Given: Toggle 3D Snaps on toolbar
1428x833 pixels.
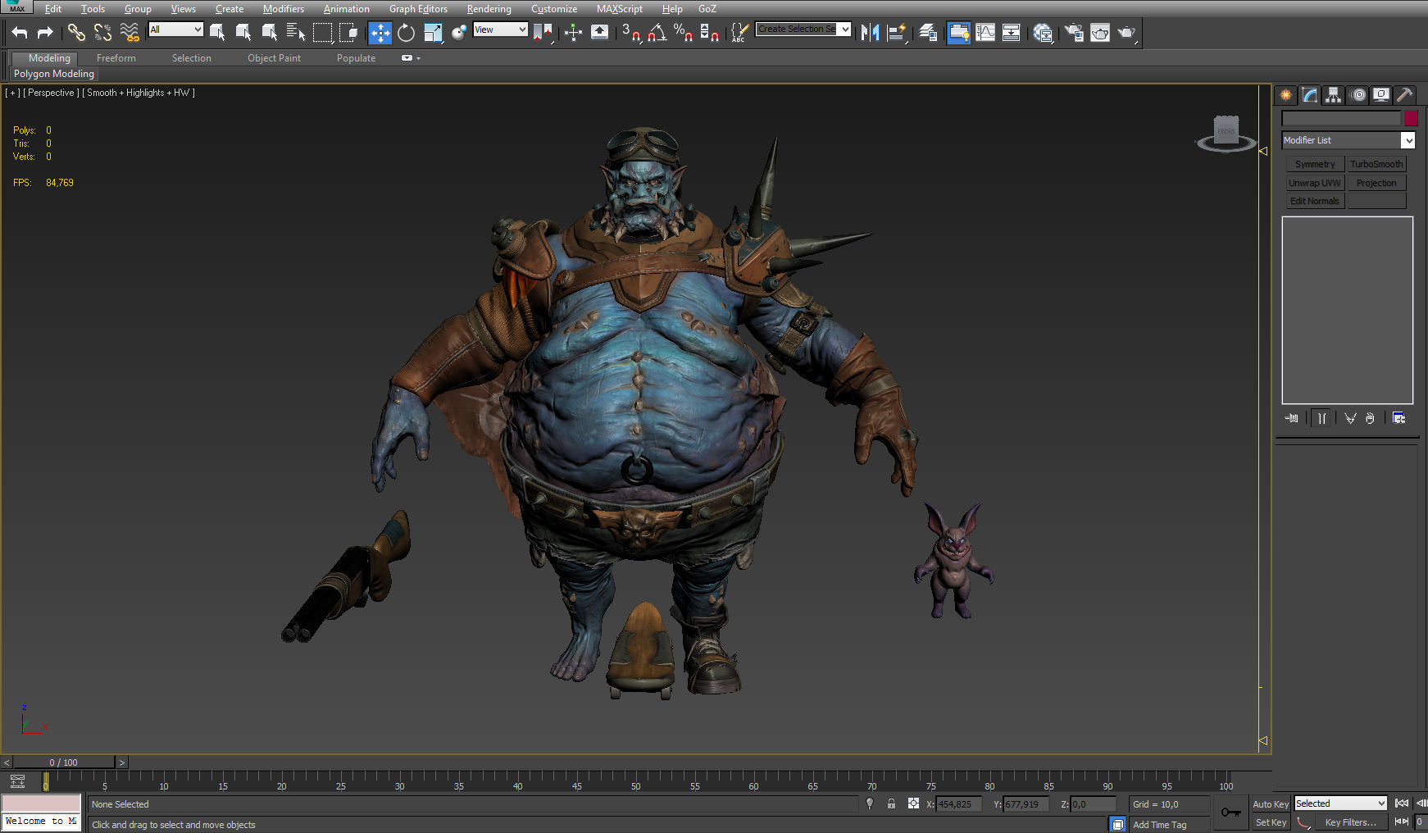Looking at the screenshot, I should [631, 32].
